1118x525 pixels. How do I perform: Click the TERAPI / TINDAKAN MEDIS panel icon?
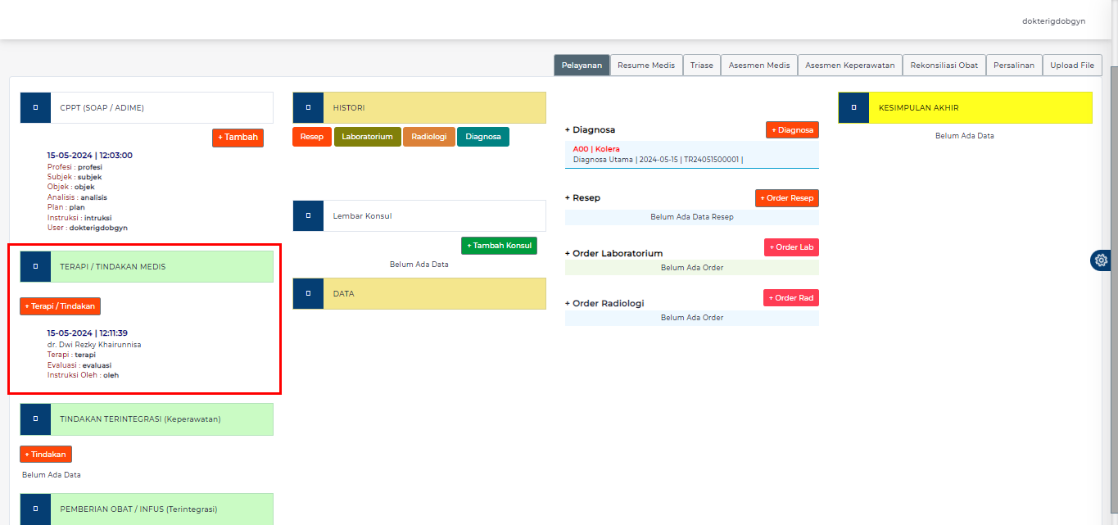click(34, 266)
